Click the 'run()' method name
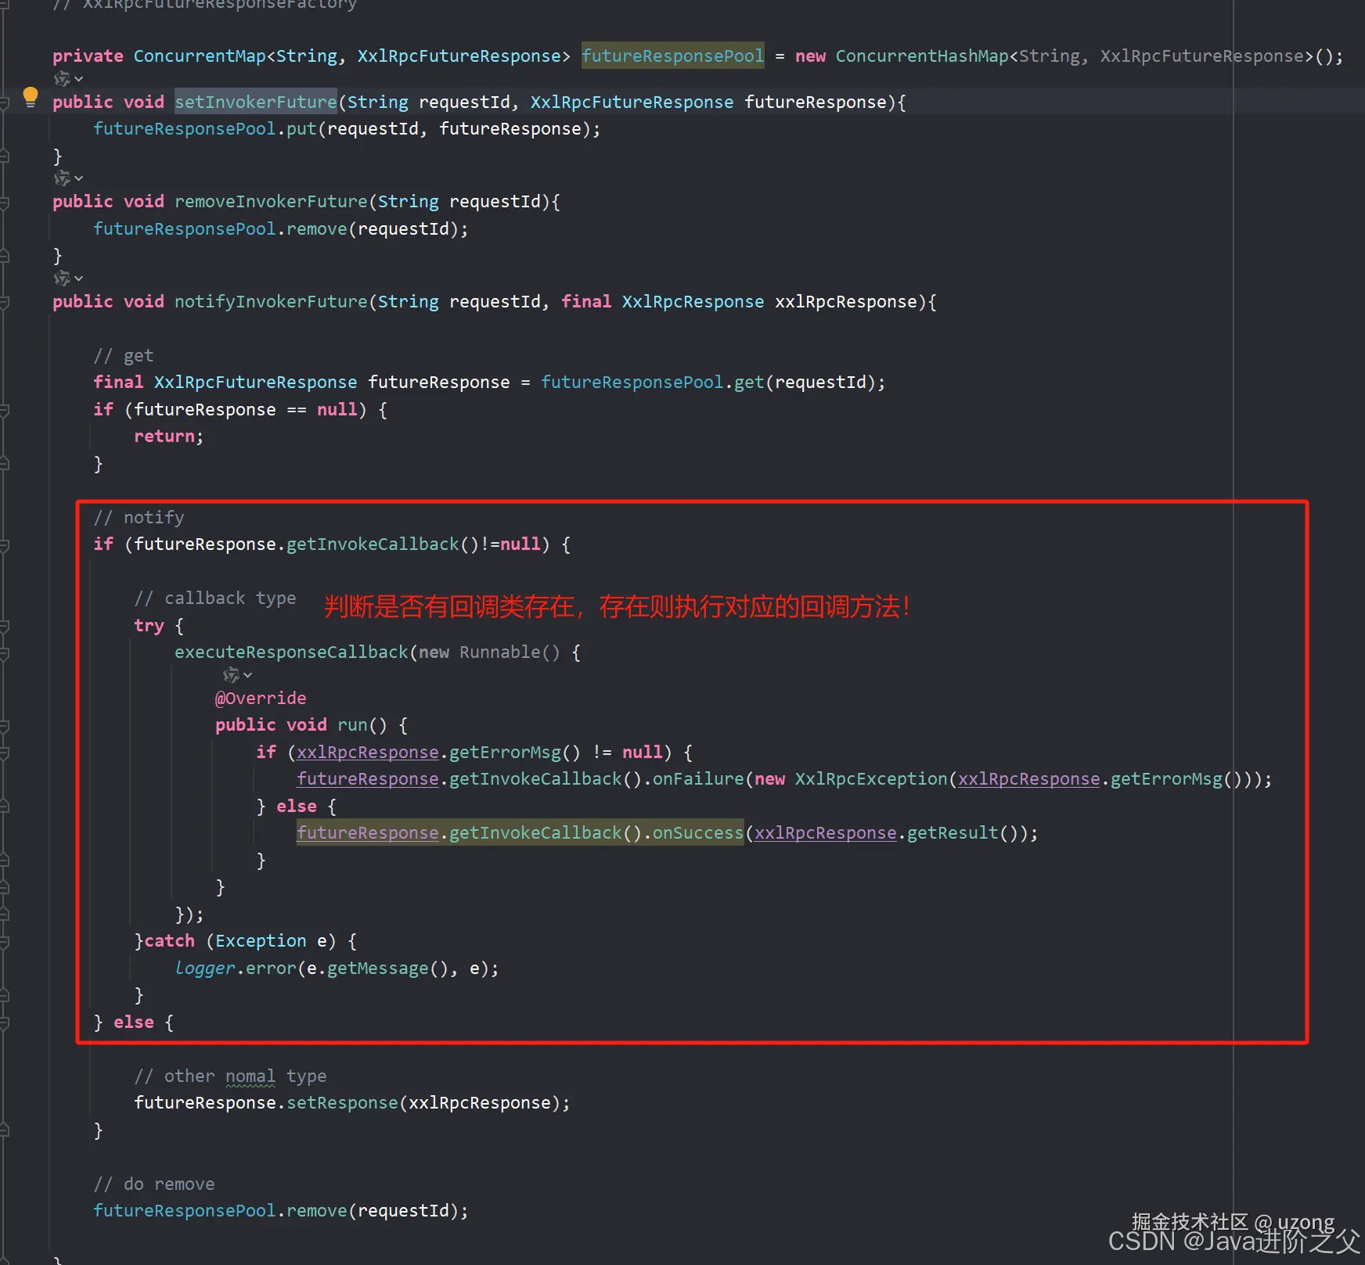Viewport: 1365px width, 1265px height. pos(362,724)
